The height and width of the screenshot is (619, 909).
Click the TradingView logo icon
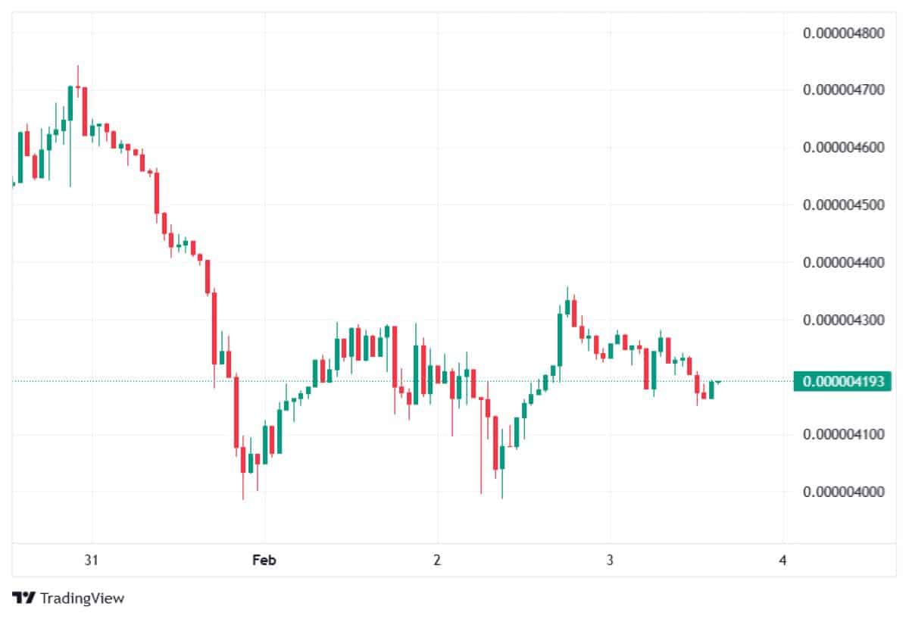[23, 598]
